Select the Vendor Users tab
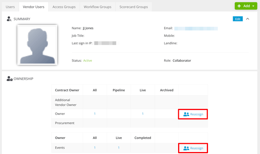260x154 pixels. coord(34,7)
